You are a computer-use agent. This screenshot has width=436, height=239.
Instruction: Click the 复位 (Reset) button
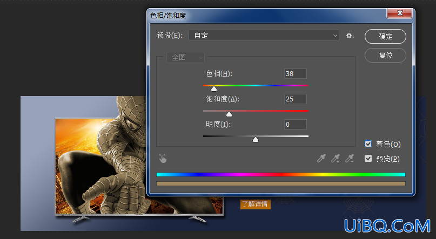[x=385, y=55]
